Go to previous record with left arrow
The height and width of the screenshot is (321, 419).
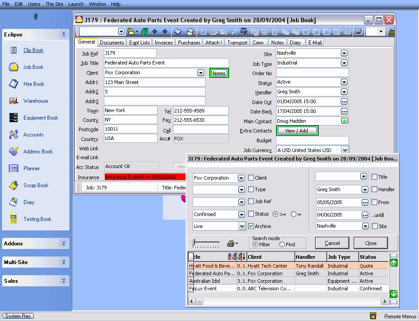coord(154,32)
